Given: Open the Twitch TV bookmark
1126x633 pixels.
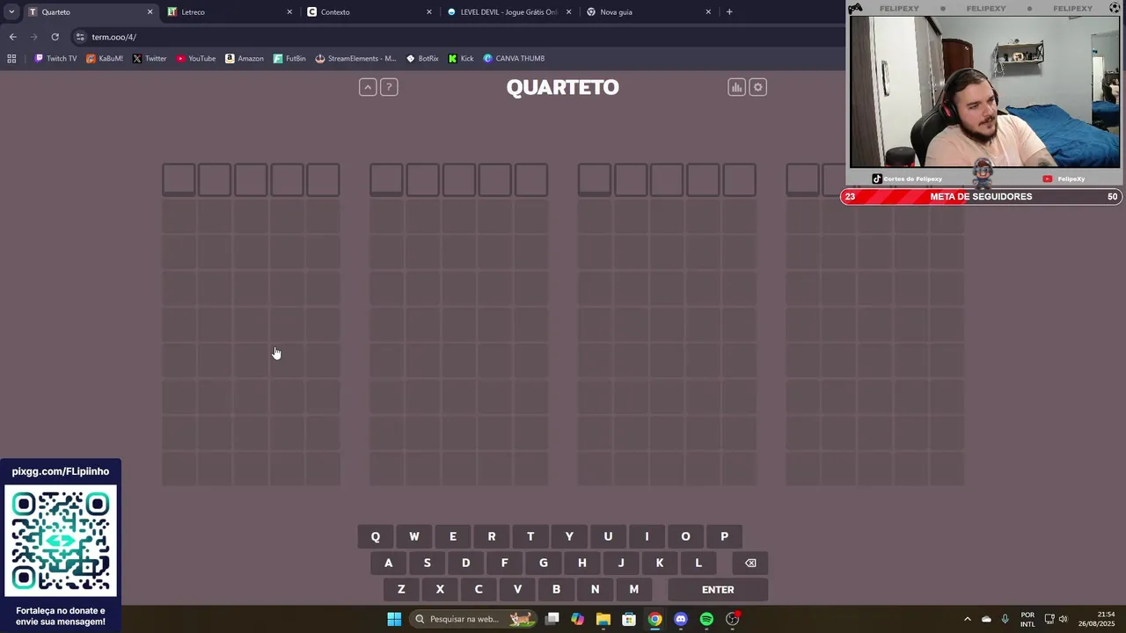Looking at the screenshot, I should (55, 58).
